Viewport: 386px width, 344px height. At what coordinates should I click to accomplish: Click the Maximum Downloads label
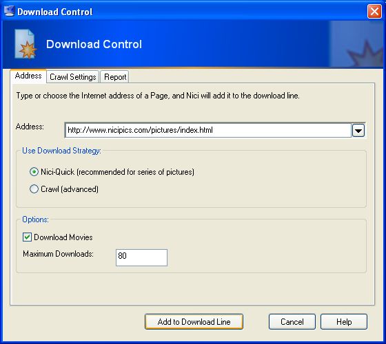coord(59,254)
